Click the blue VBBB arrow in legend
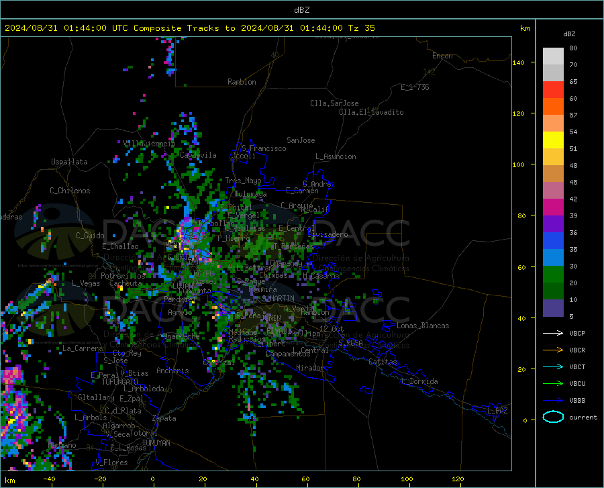604x488 pixels. pos(553,401)
